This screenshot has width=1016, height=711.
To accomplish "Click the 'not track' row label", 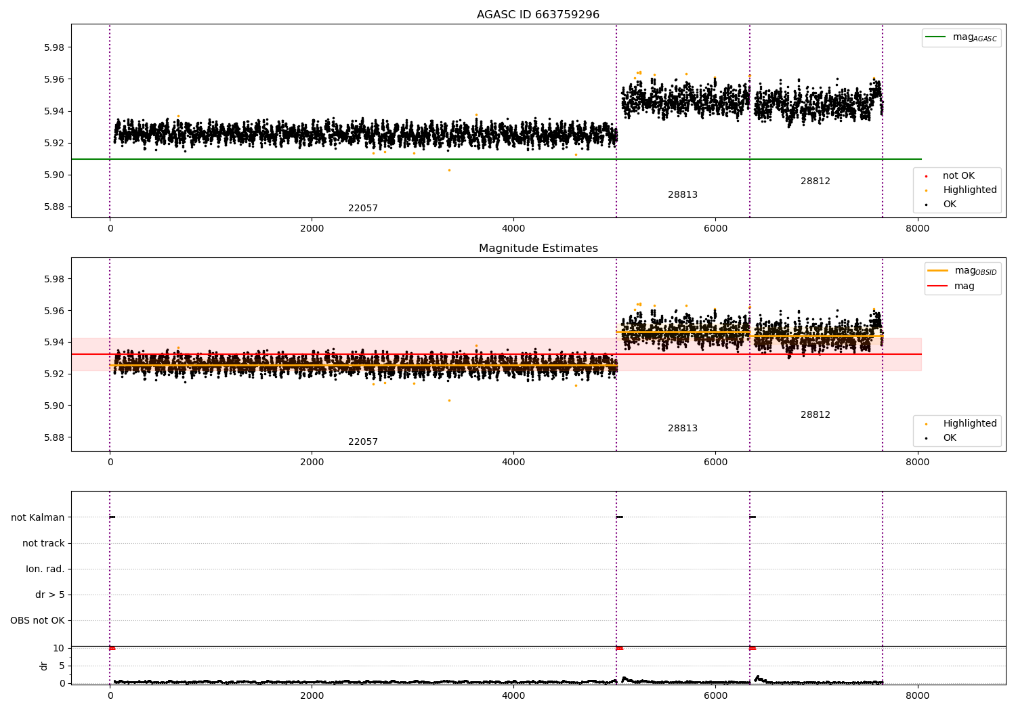I will [43, 544].
